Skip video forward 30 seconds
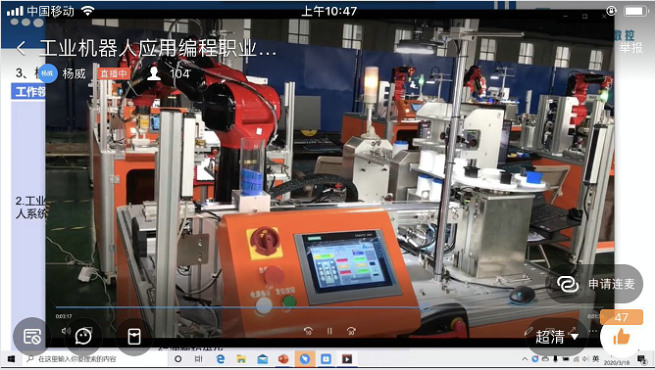This screenshot has width=655, height=370. (x=351, y=331)
